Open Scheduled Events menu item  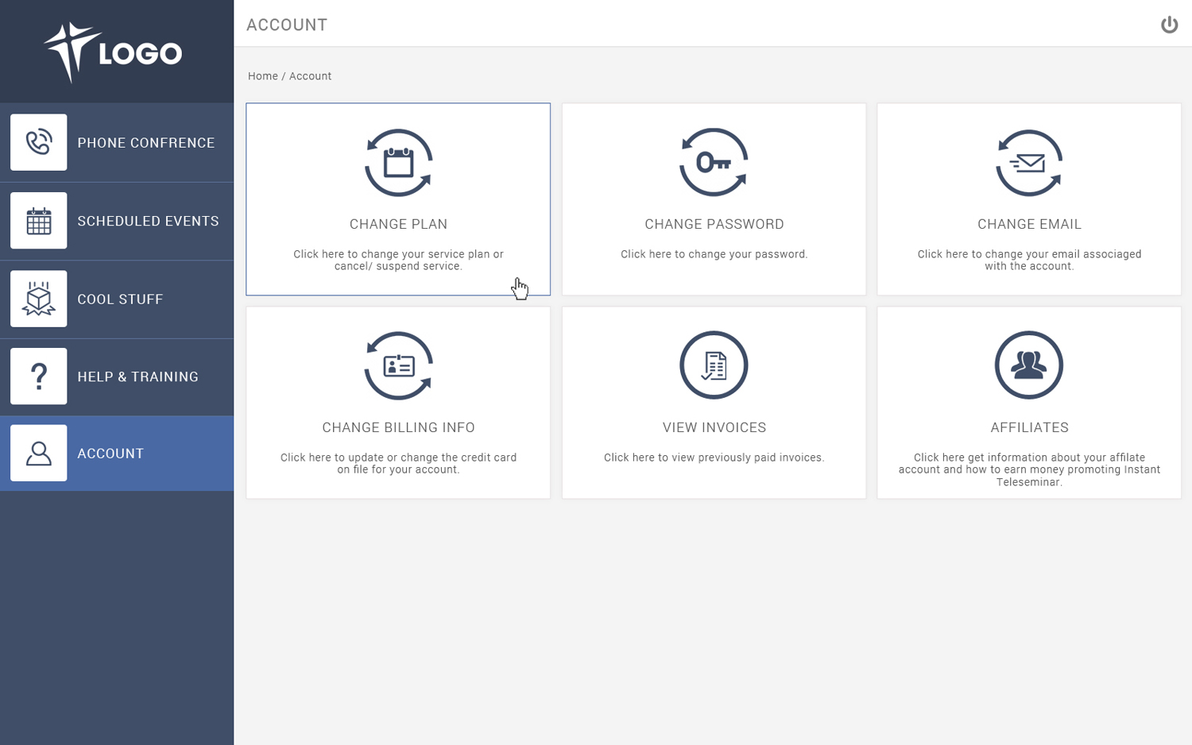pos(148,221)
